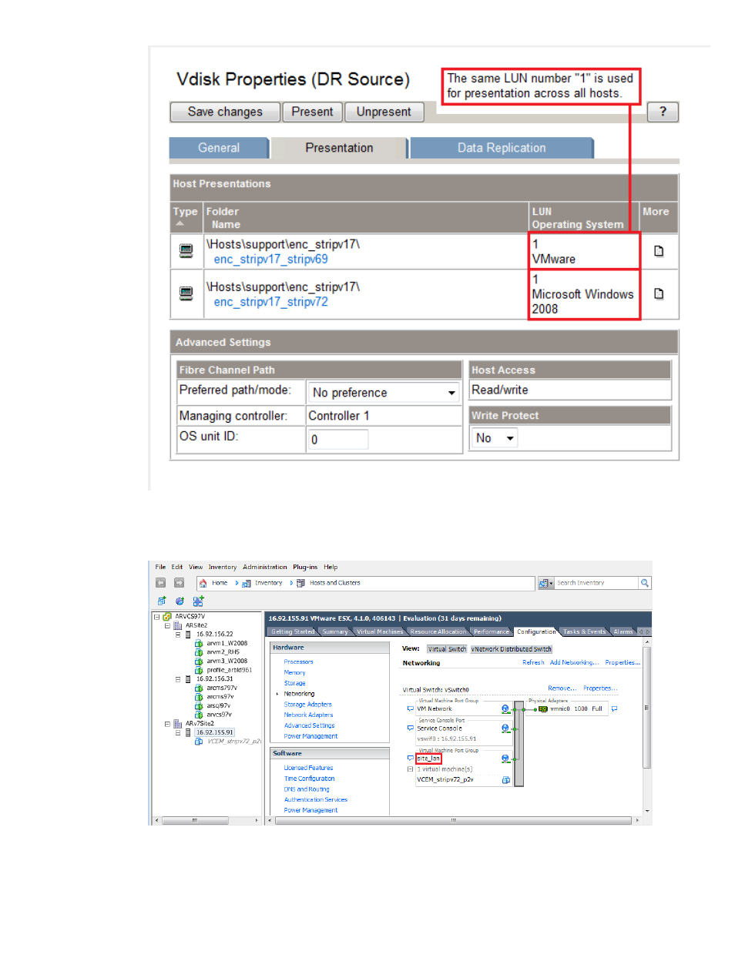The image size is (735, 978).
Task: Click the Service Console globe port icon
Action: click(505, 728)
